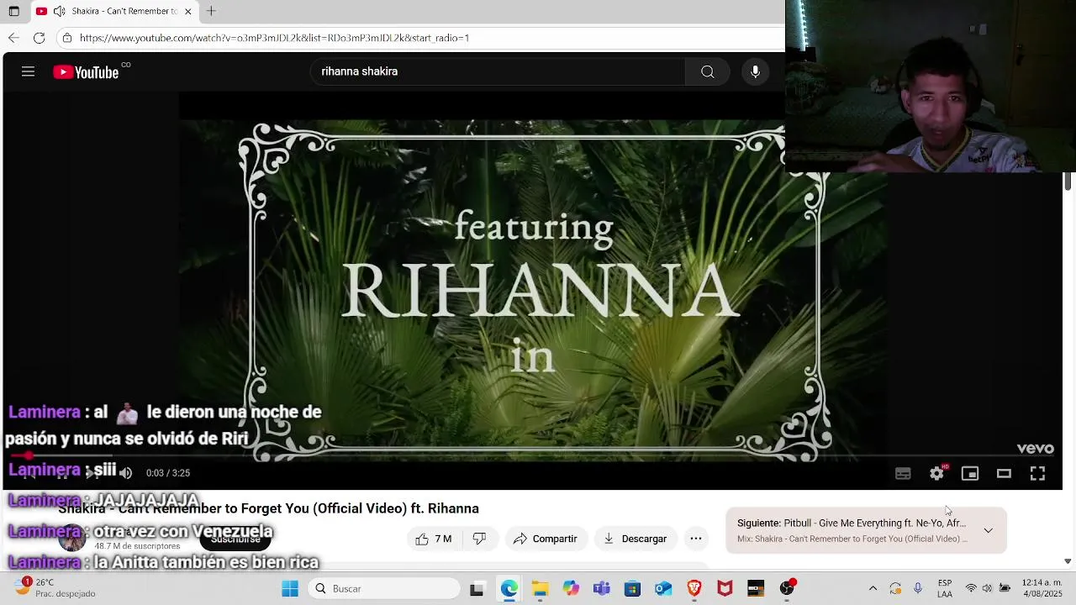Launch Copilot from taskbar
This screenshot has width=1076, height=605.
pyautogui.click(x=571, y=589)
